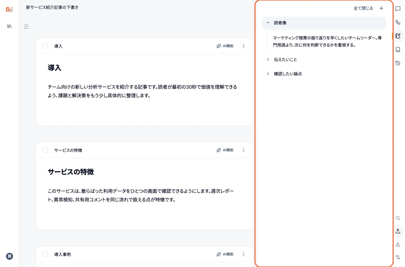Open the book icon in right rail

(398, 50)
